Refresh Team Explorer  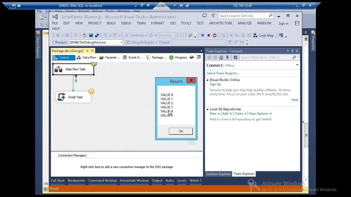tap(235, 57)
